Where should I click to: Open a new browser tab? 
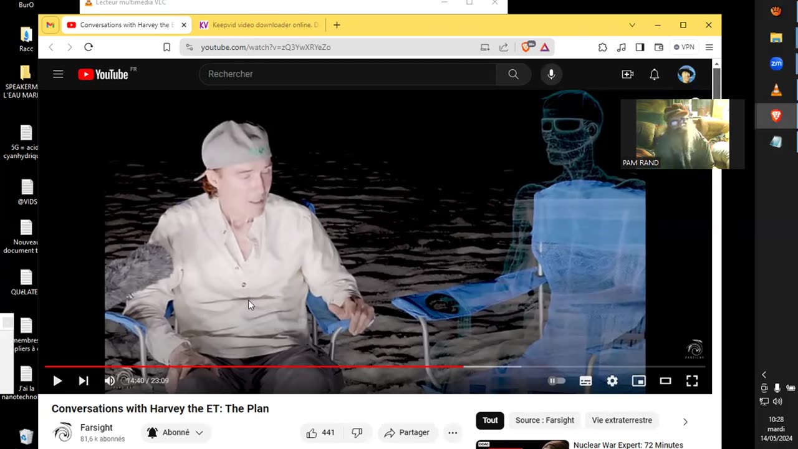(x=337, y=25)
